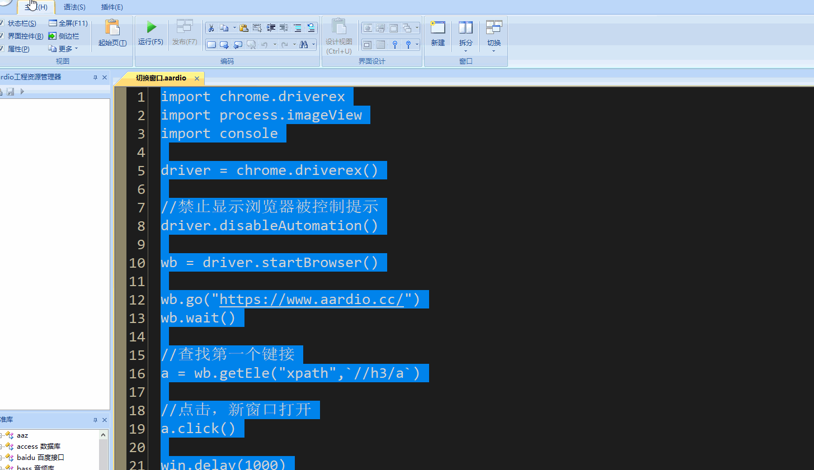
Task: Toggle 全屏(F11) fullscreen mode
Action: pyautogui.click(x=68, y=23)
